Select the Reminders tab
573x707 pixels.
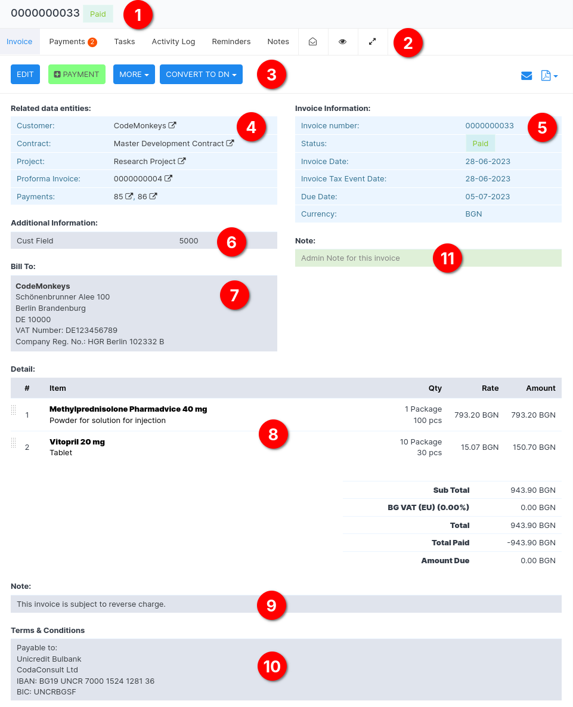tap(231, 42)
